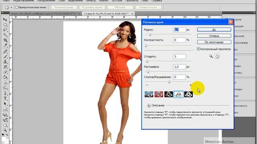Open the Фильтр menu

(x=91, y=1)
